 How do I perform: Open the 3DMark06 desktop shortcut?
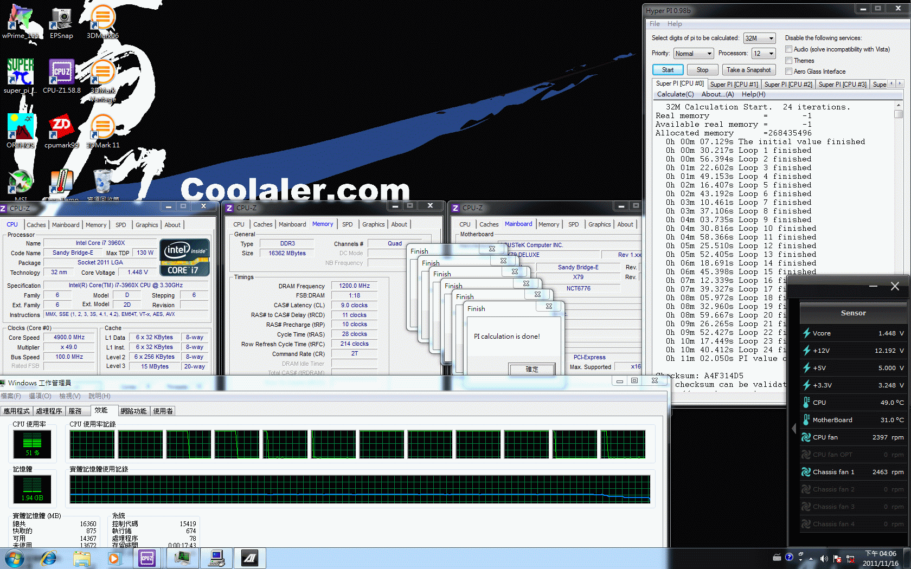[x=102, y=22]
